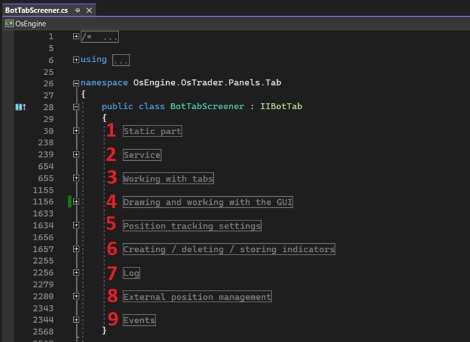This screenshot has height=342, width=470.
Task: Click the green change marker at line 1156
Action: [x=70, y=202]
